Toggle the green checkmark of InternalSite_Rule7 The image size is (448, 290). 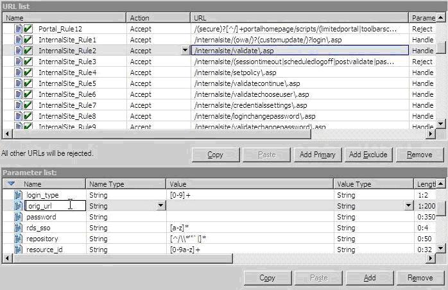point(28,105)
